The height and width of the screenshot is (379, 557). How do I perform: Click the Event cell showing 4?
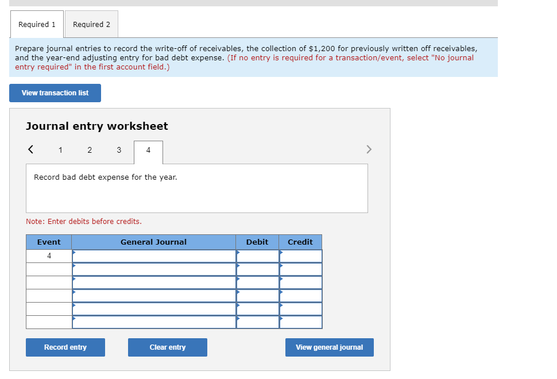[49, 256]
